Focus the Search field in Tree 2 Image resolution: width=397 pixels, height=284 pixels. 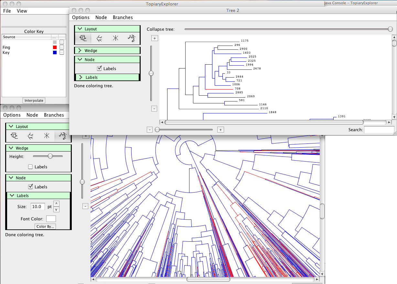(379, 130)
